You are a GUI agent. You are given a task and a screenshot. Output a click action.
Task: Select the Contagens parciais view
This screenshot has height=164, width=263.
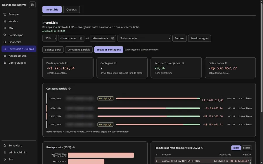point(79,50)
